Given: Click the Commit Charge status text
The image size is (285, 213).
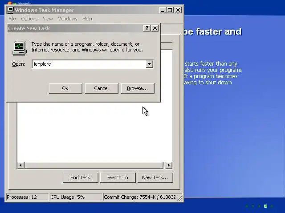Looking at the screenshot, I should [139, 197].
